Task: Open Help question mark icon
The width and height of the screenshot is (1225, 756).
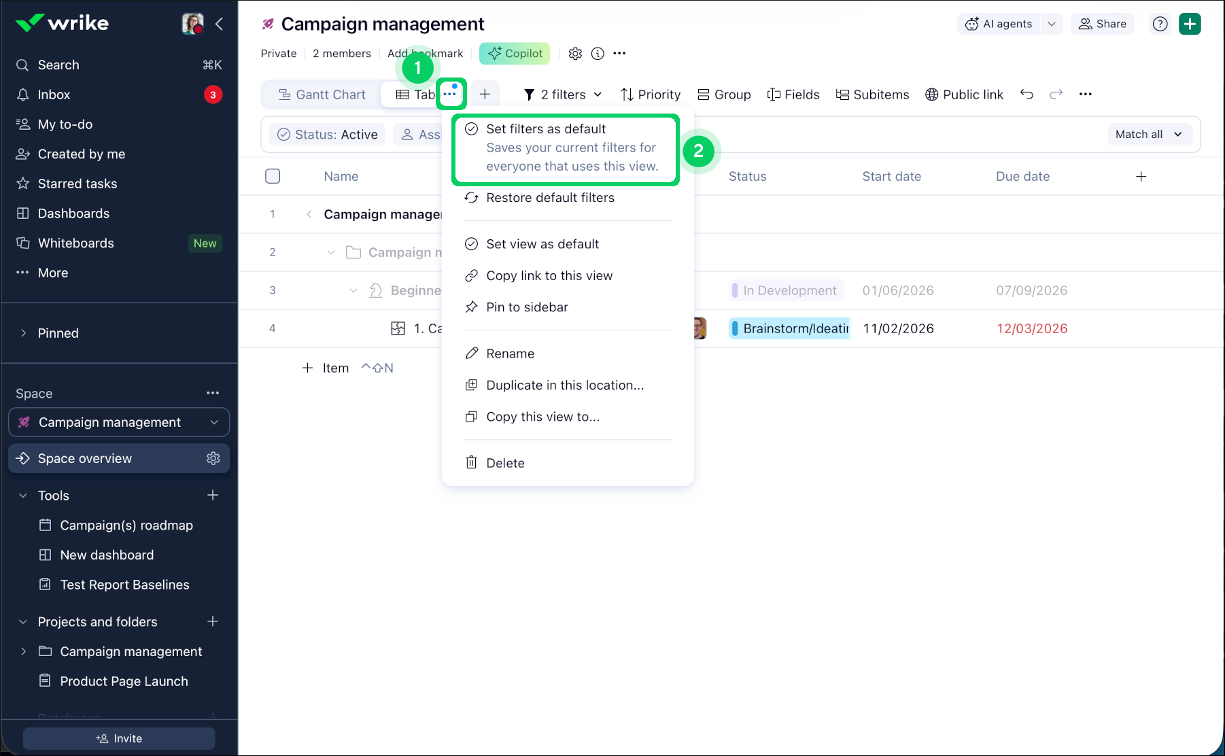Action: (x=1160, y=24)
